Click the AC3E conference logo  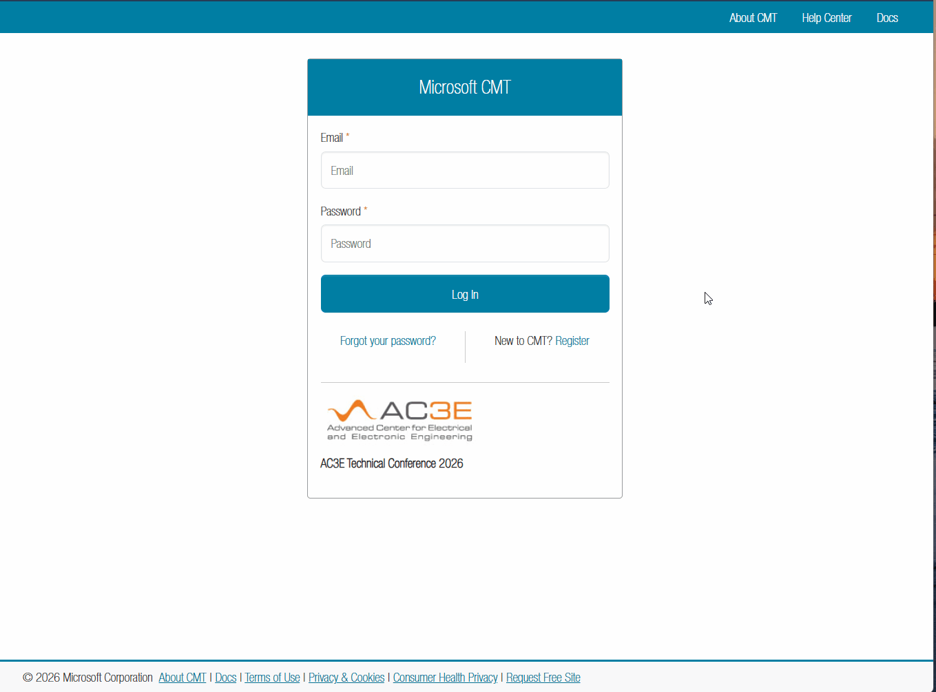399,420
